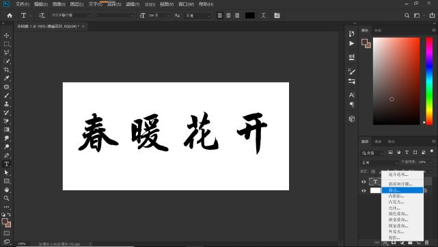This screenshot has height=247, width=438.
Task: Select the Quick Selection tool
Action: click(x=6, y=62)
